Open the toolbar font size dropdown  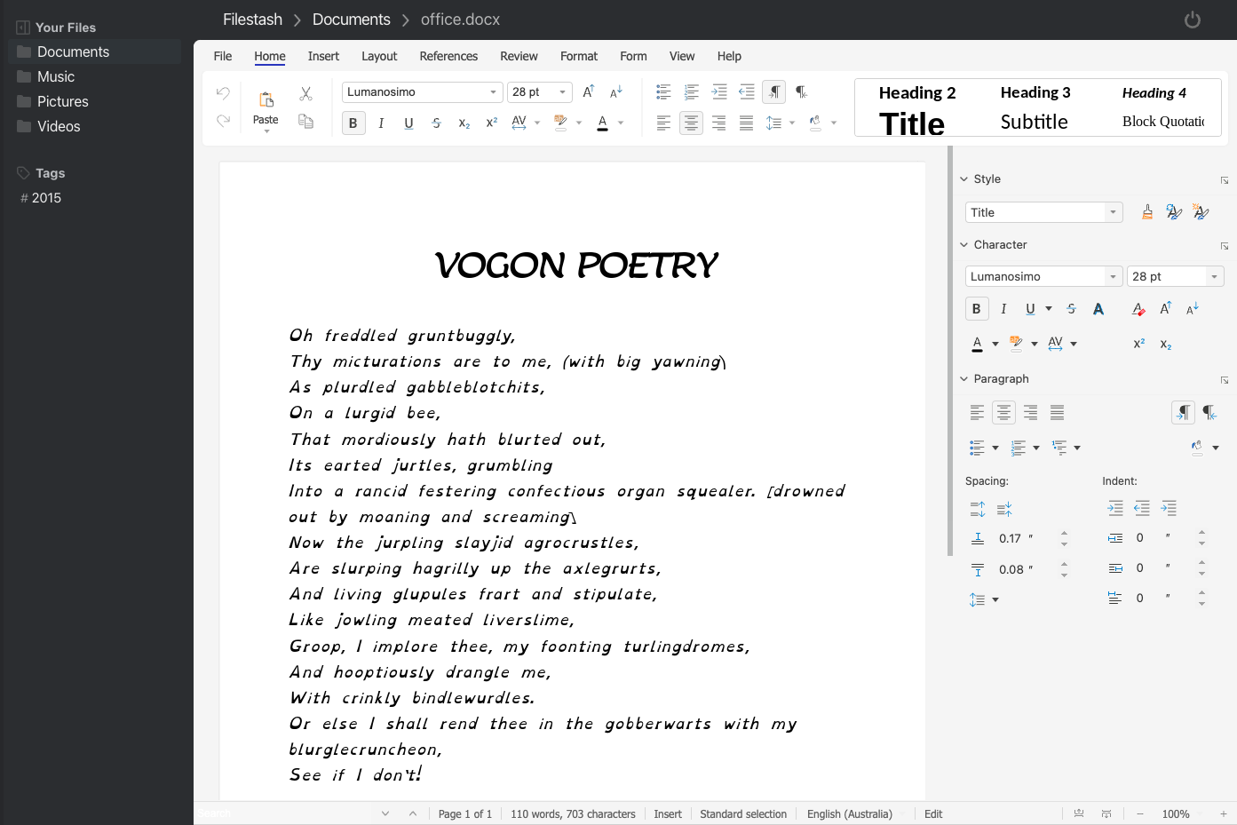click(562, 92)
